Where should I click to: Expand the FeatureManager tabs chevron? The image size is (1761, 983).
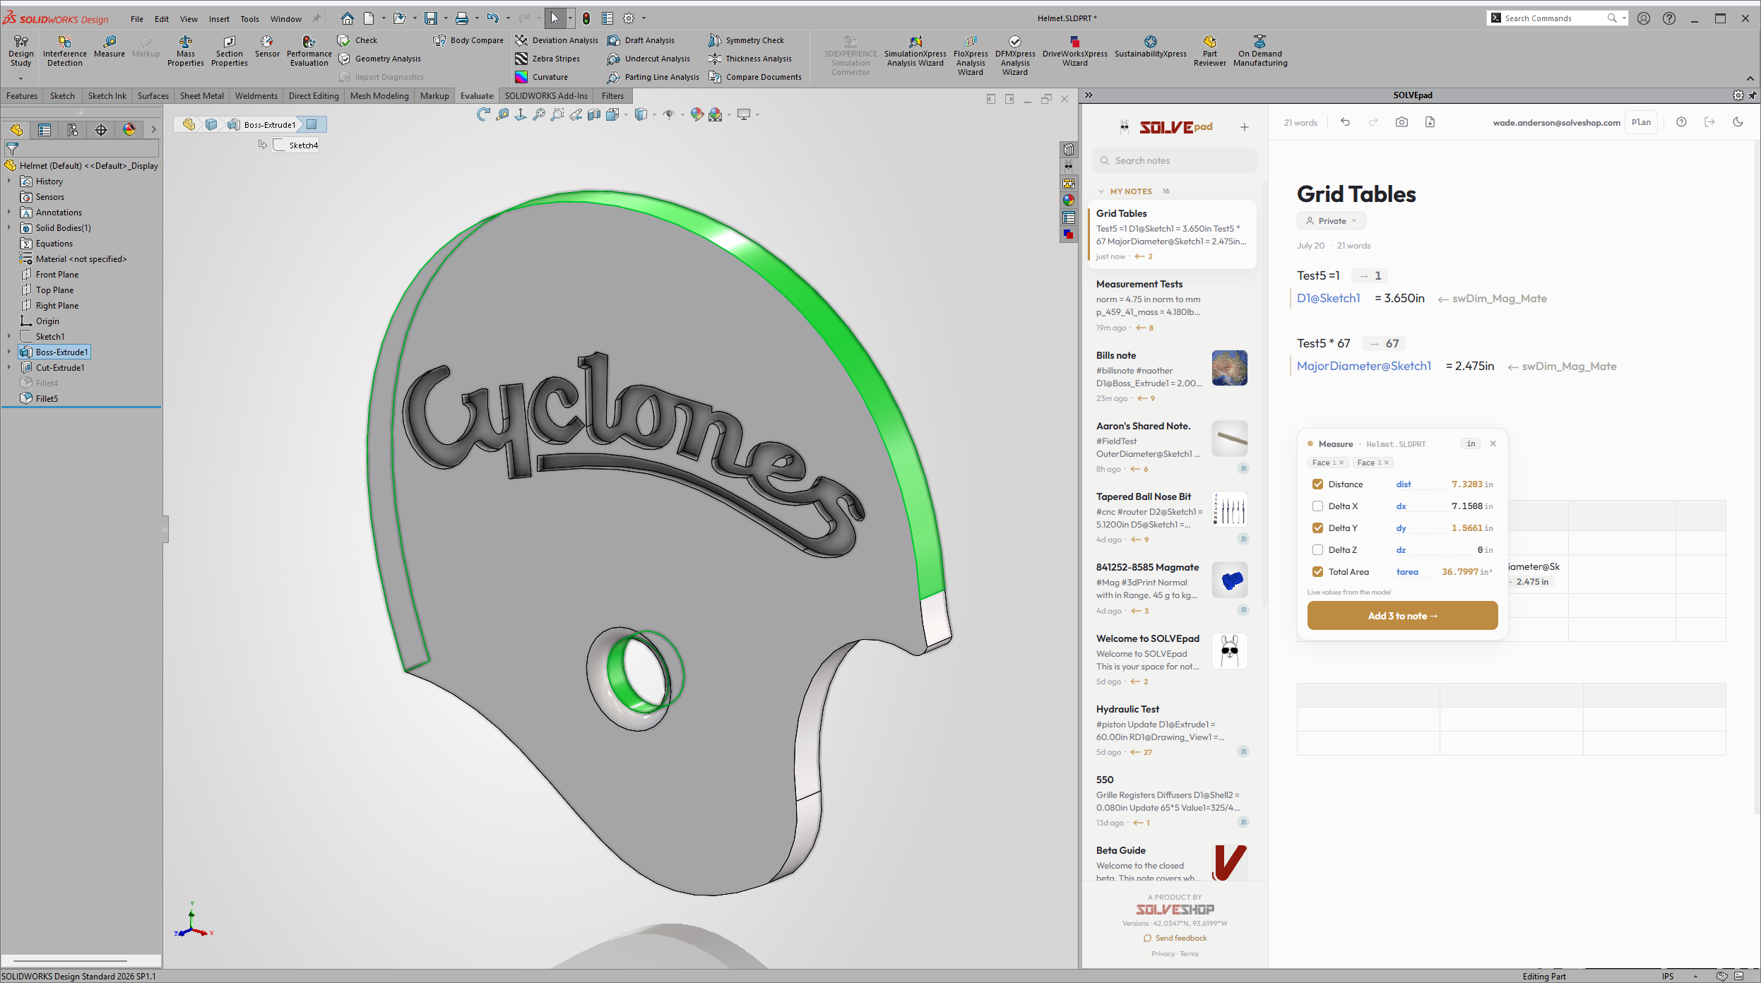(x=153, y=129)
